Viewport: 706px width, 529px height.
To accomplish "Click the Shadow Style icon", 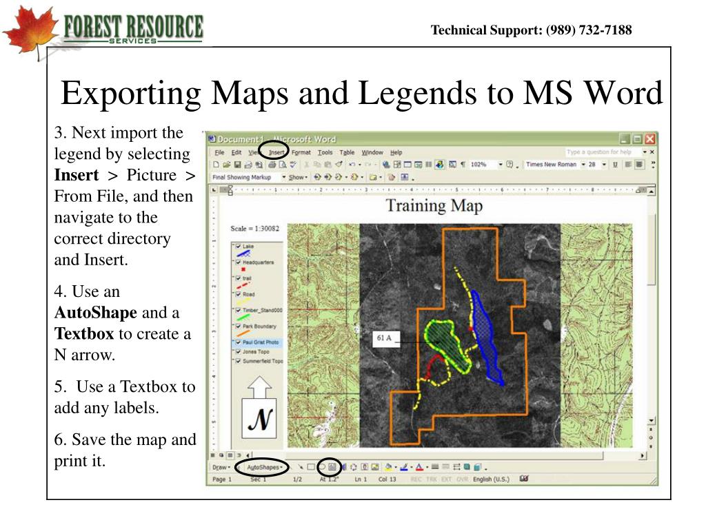I will pyautogui.click(x=467, y=467).
